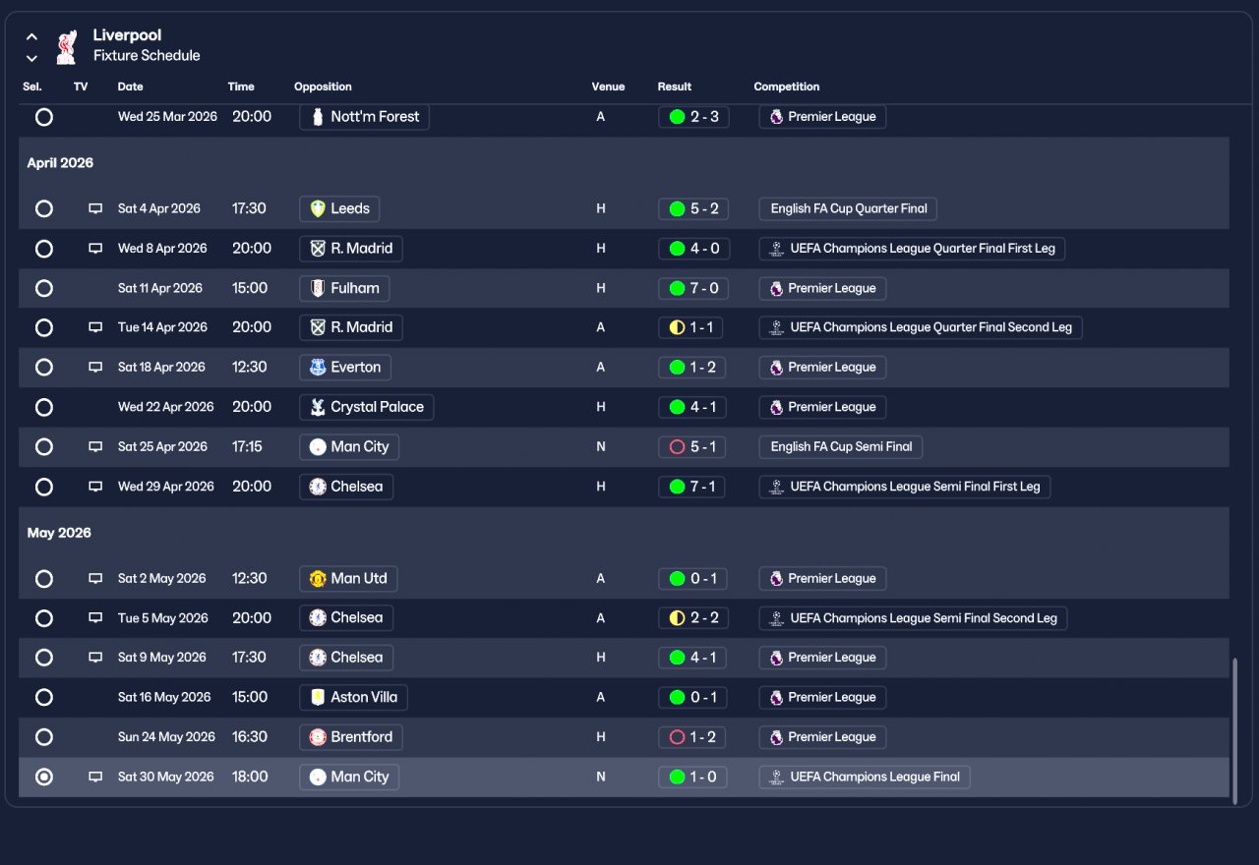Image resolution: width=1259 pixels, height=865 pixels.
Task: Click the TV column header
Action: [x=81, y=86]
